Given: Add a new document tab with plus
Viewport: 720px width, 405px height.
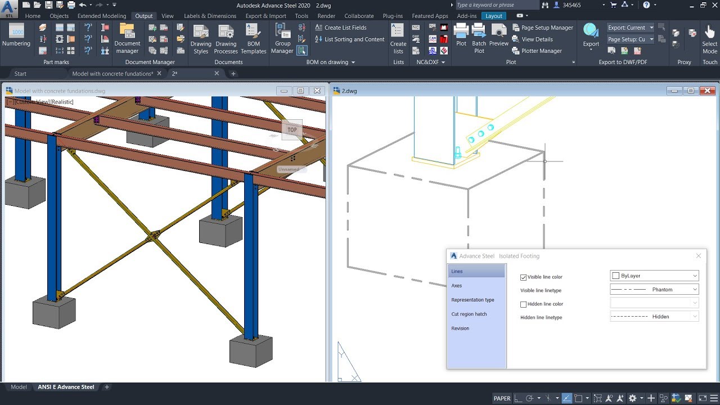Looking at the screenshot, I should point(233,74).
